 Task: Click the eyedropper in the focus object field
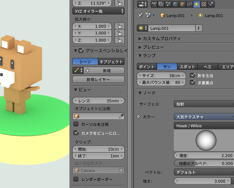[121, 116]
